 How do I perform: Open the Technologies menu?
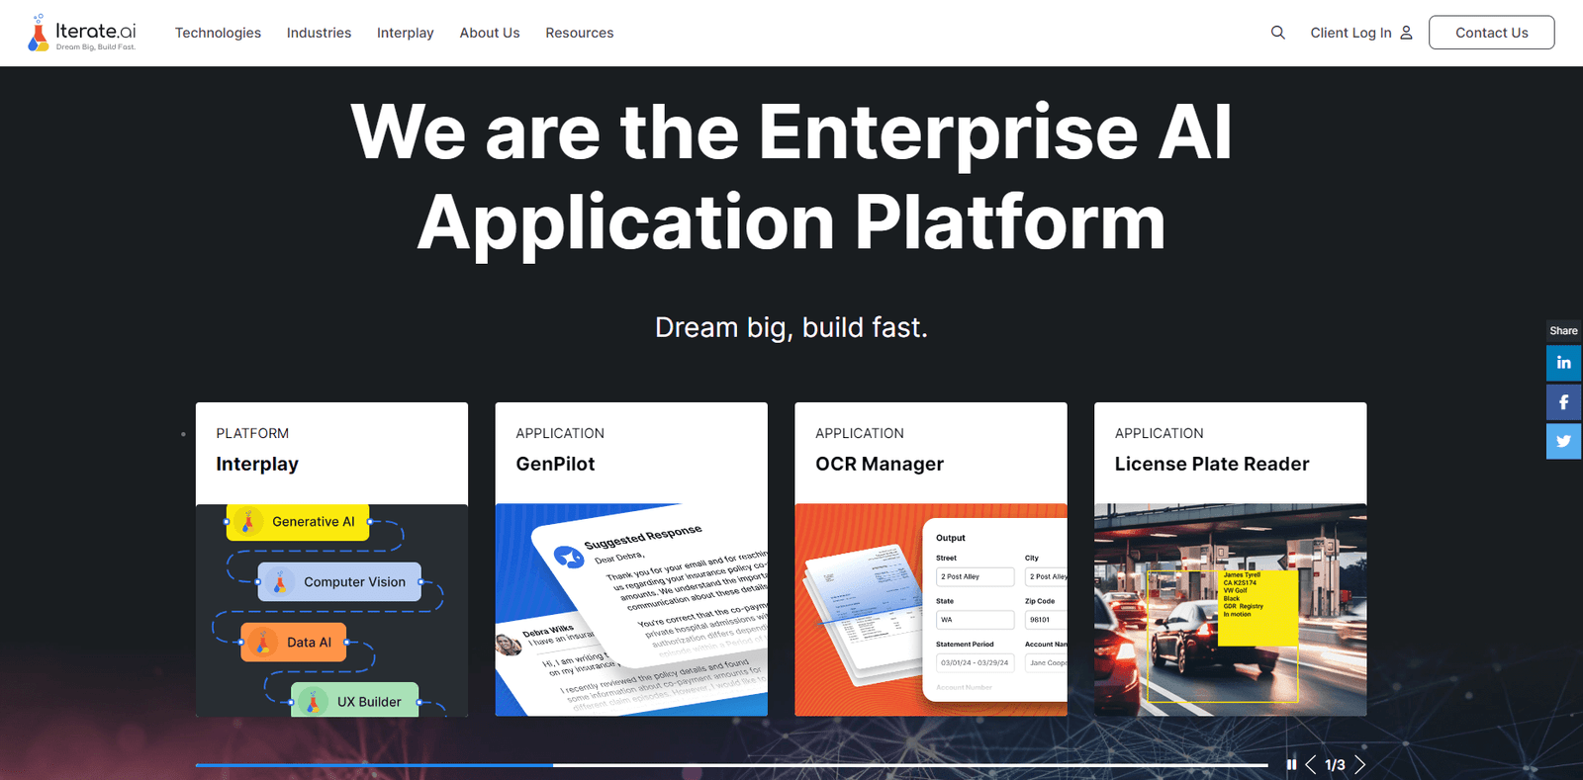[218, 33]
